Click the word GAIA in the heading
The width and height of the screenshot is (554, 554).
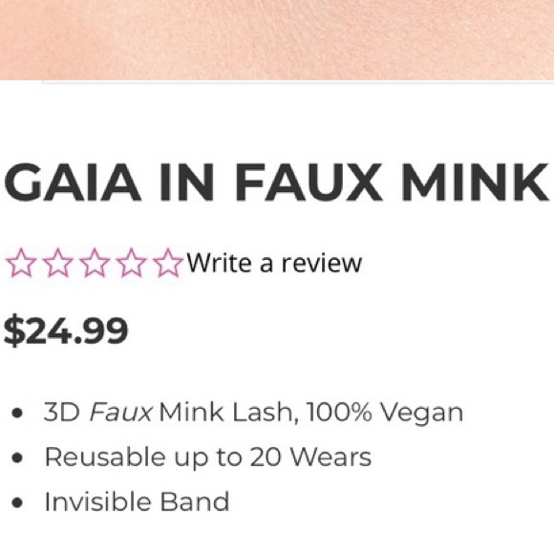coord(73,182)
